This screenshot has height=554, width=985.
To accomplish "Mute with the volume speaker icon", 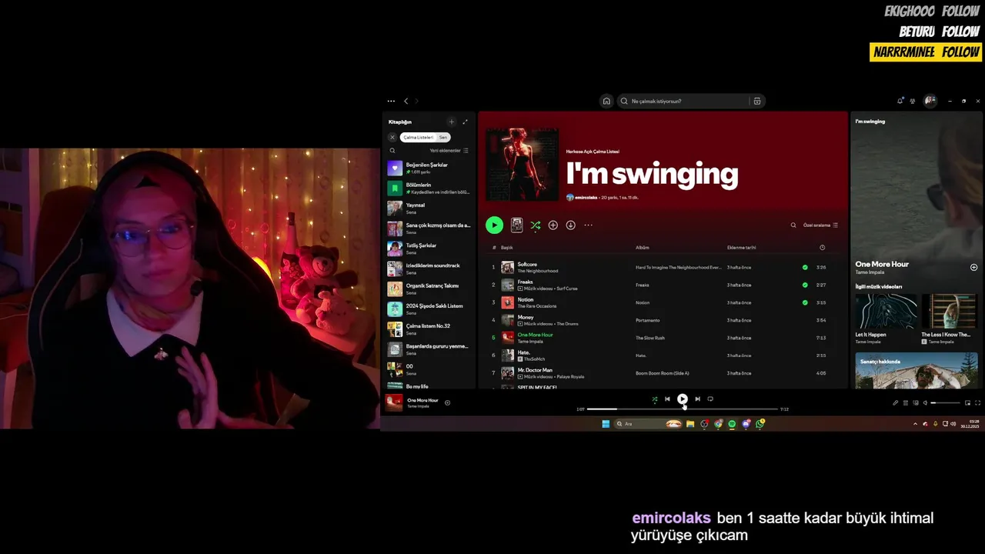I will [x=925, y=402].
